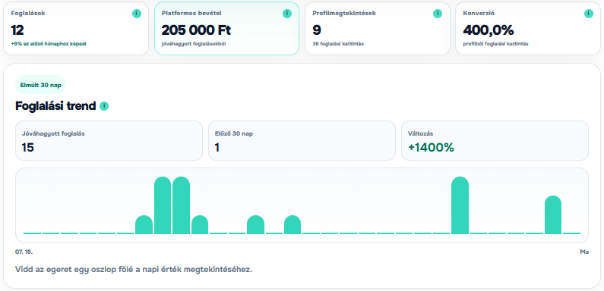Image resolution: width=604 pixels, height=291 pixels.
Task: Open info icon on Platformos bevétel card
Action: (x=287, y=14)
